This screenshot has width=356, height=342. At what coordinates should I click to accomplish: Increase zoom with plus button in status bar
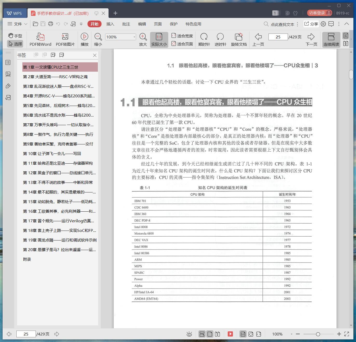tap(339, 334)
